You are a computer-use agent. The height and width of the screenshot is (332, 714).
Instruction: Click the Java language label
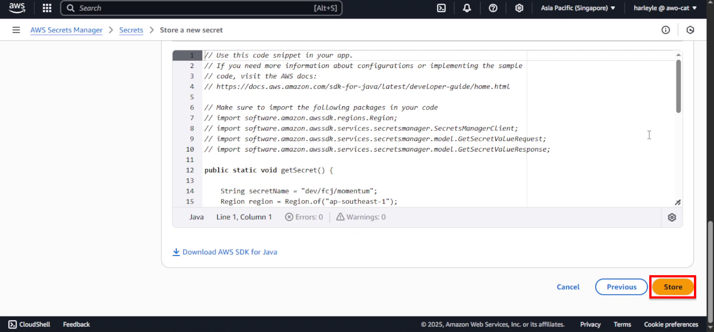pyautogui.click(x=196, y=217)
